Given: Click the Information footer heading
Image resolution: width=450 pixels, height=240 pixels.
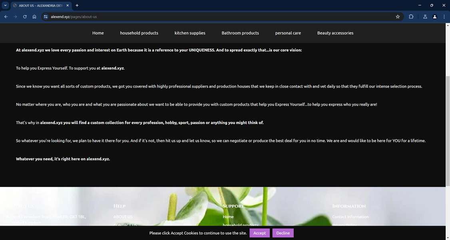Looking at the screenshot, I should coord(349,206).
